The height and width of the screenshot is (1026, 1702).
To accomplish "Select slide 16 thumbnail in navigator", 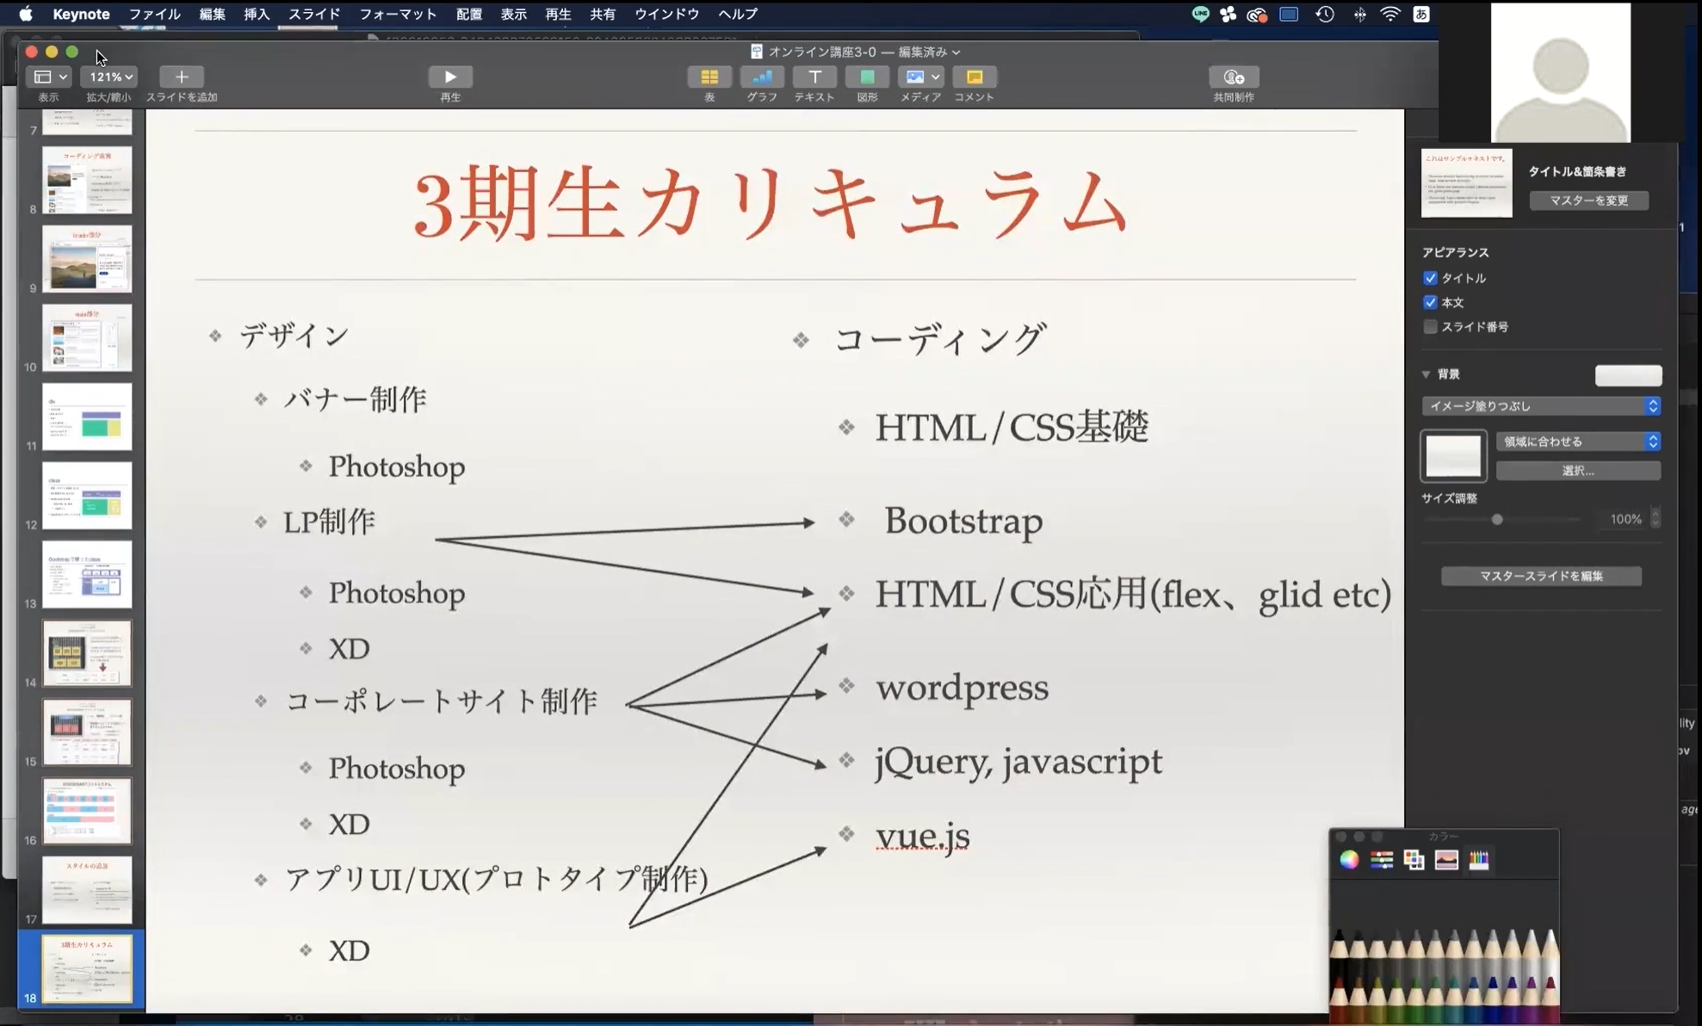I will (87, 811).
